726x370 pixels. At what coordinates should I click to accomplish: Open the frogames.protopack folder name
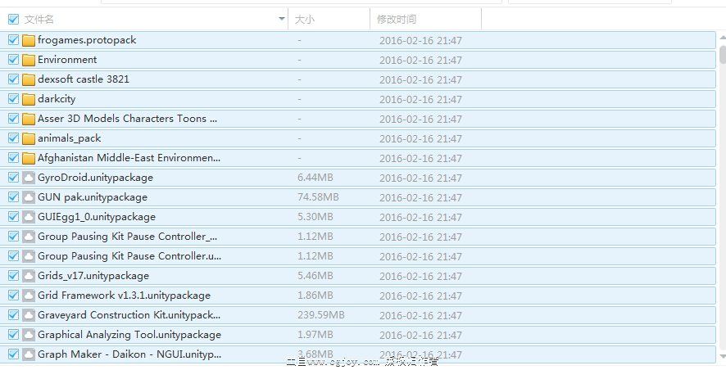tap(87, 40)
